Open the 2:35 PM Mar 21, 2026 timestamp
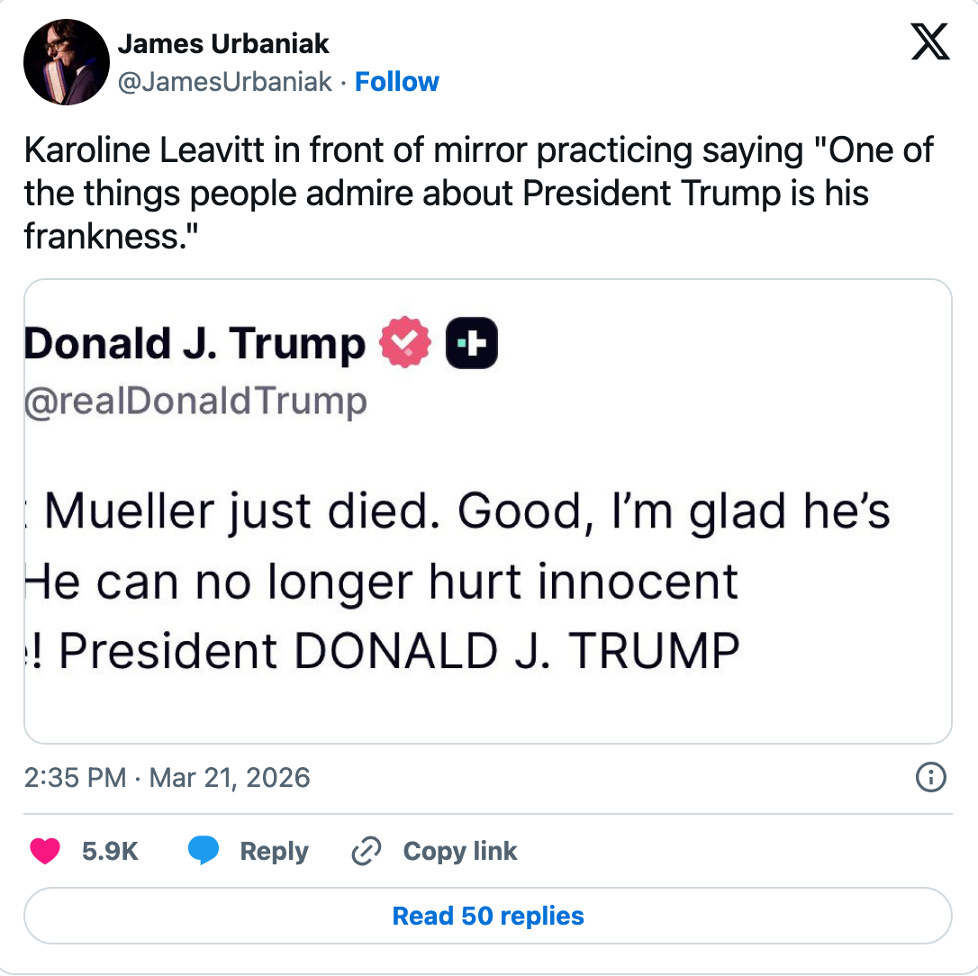Viewport: 978px width, 976px height. [168, 778]
